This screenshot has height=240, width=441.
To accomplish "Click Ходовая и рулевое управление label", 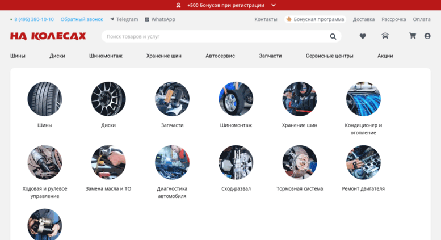I will tap(45, 192).
